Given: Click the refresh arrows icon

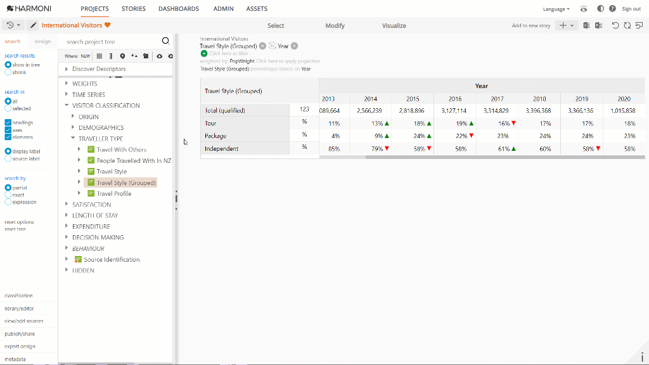Looking at the screenshot, I should [627, 25].
